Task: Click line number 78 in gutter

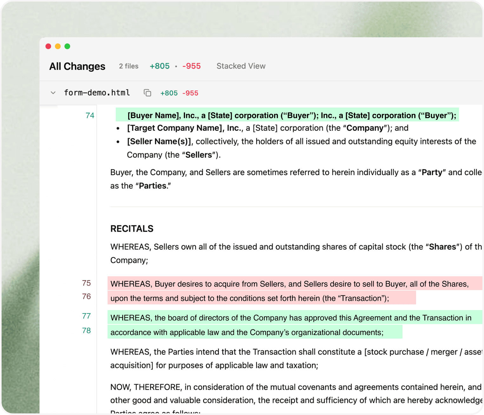Action: click(x=86, y=331)
